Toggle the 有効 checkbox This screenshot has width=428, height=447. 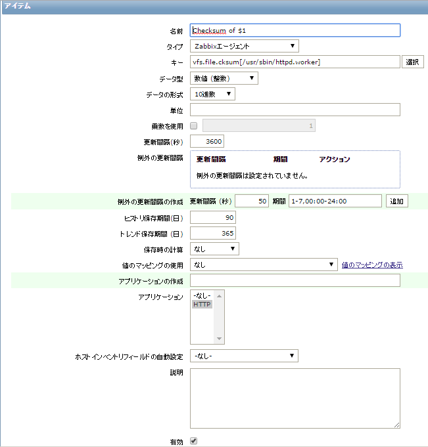click(193, 441)
